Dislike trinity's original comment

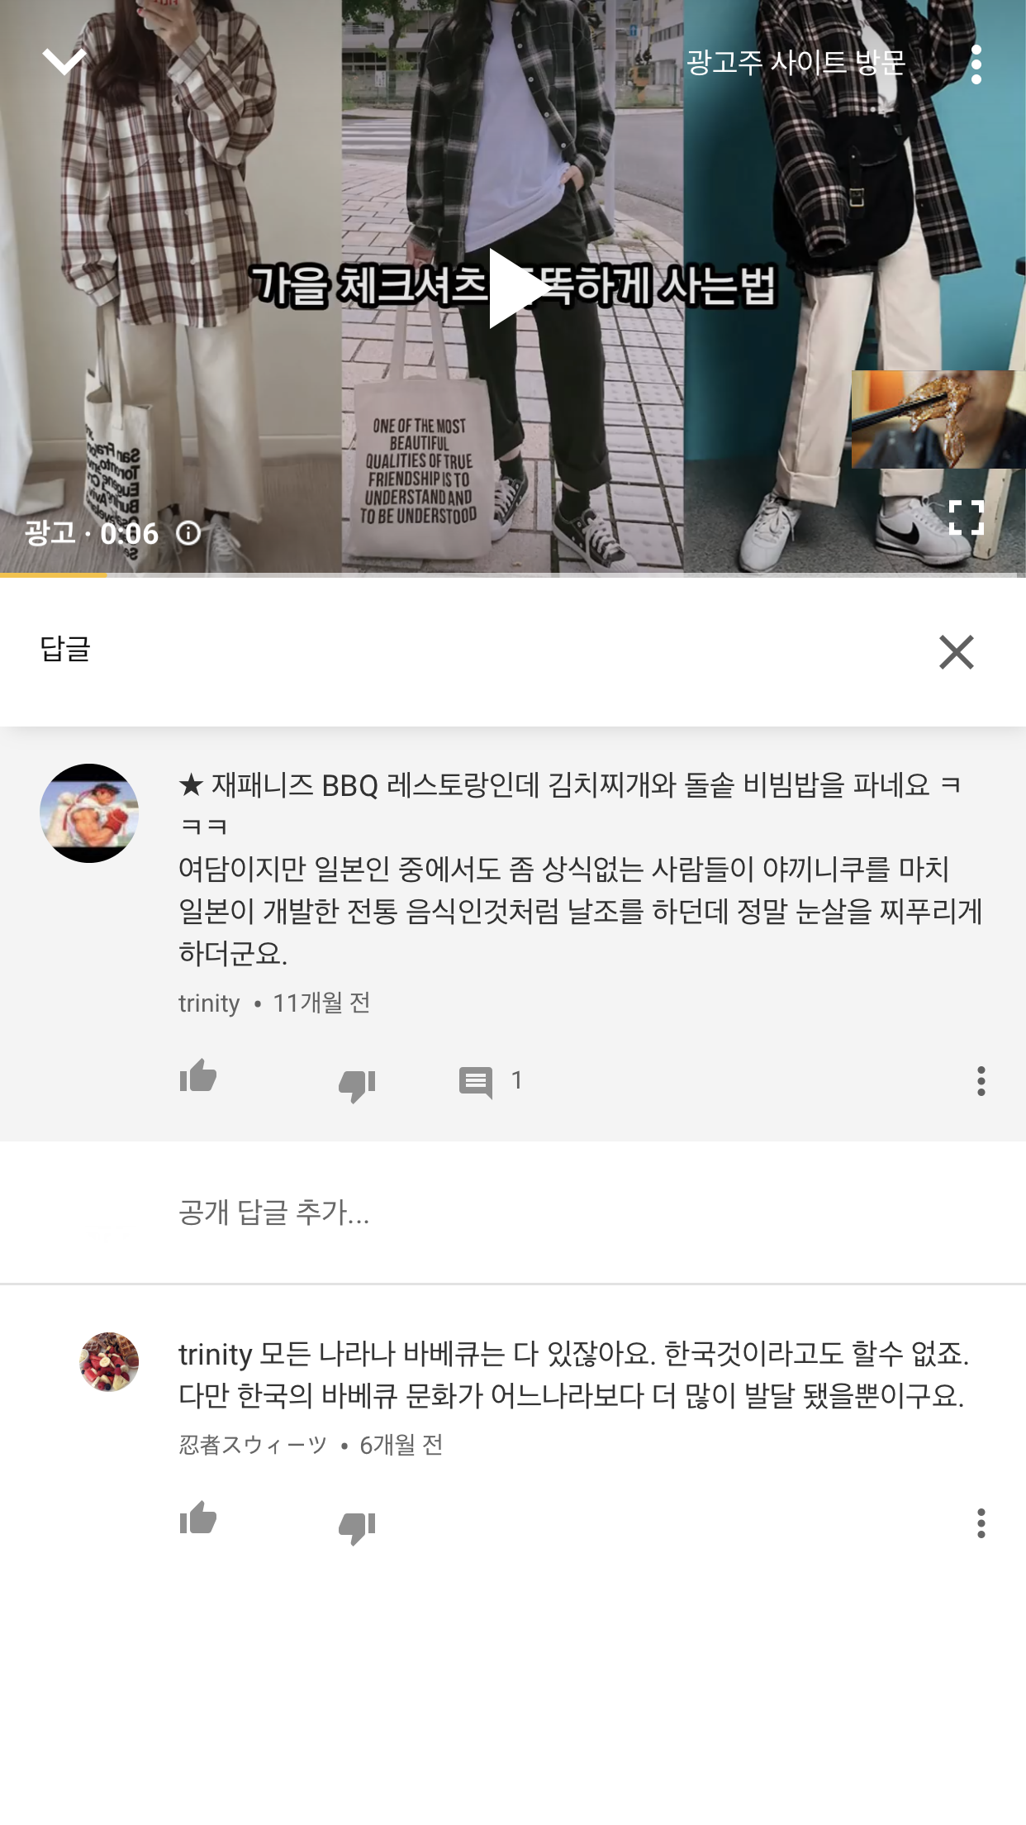(357, 1084)
